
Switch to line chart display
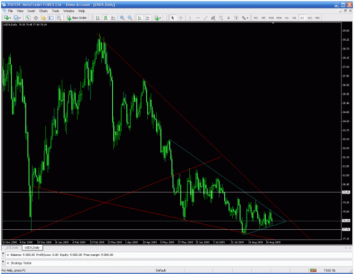(x=113, y=18)
